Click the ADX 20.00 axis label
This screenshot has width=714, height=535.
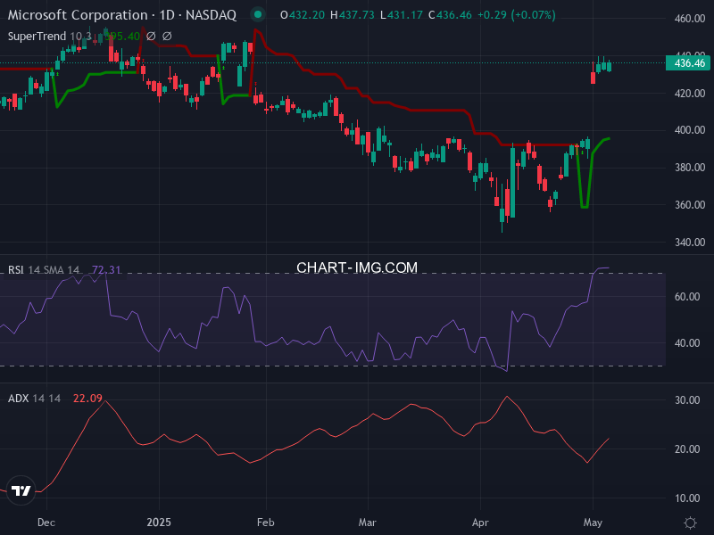click(x=687, y=449)
